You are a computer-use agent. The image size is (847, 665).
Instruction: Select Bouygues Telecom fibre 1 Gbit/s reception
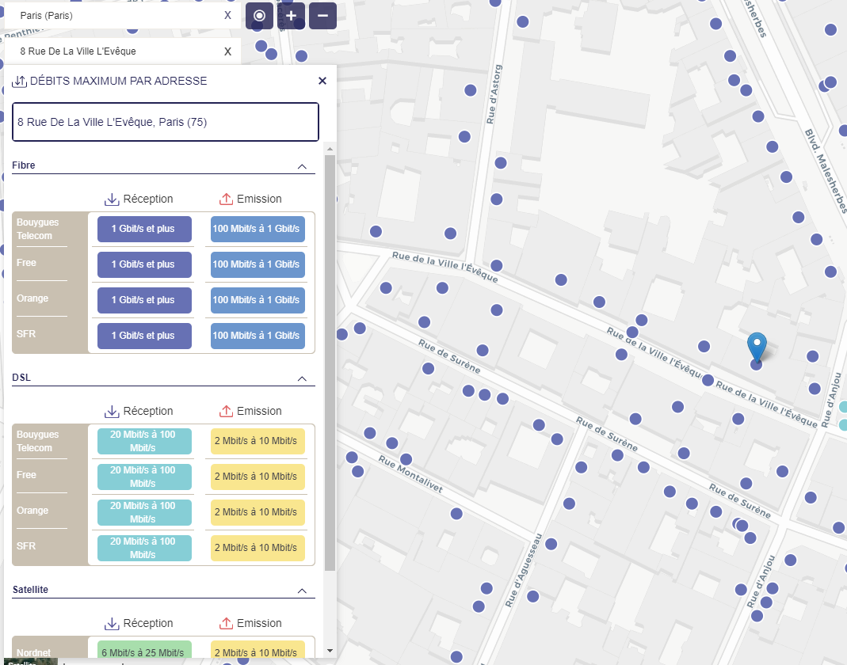tap(144, 229)
